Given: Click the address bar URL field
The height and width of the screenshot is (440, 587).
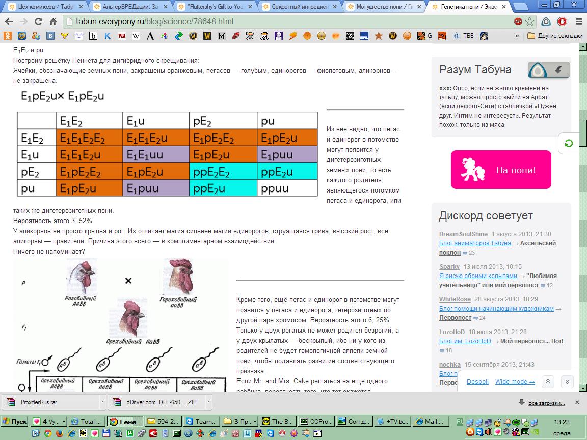Looking at the screenshot, I should pos(288,22).
